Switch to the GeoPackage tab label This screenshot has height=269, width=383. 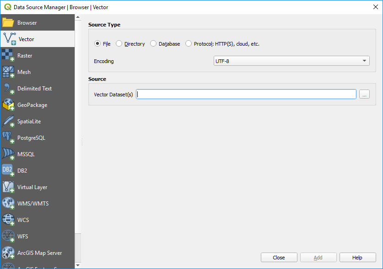(32, 105)
